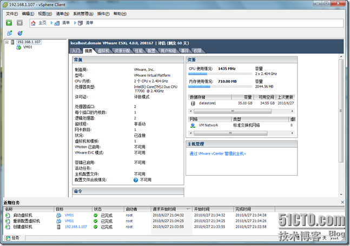Select 192.168.1.107 host in inventory tree

click(x=29, y=42)
